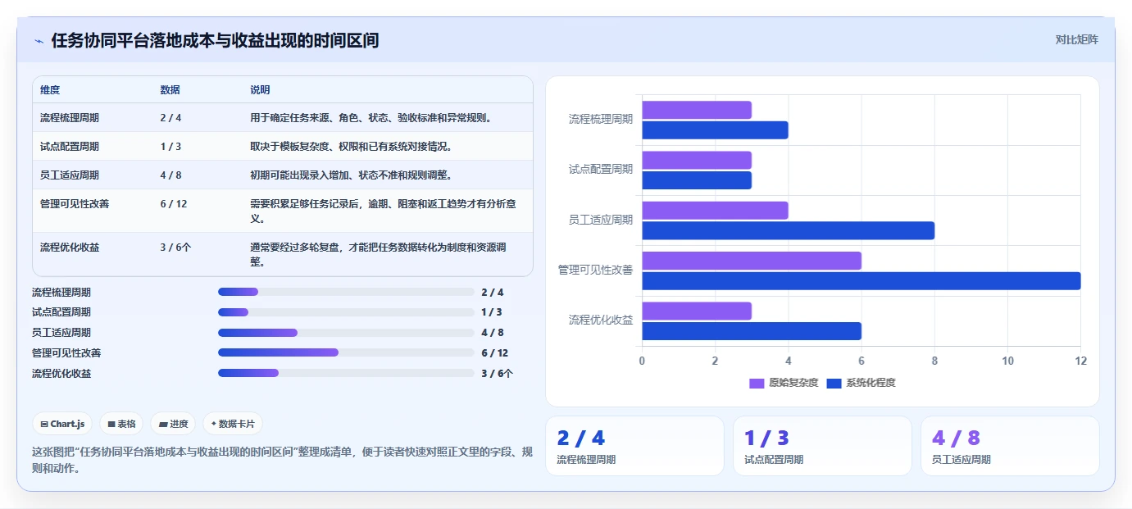Click the purple chart bar for 流程梳理周期
The image size is (1132, 509).
click(697, 110)
